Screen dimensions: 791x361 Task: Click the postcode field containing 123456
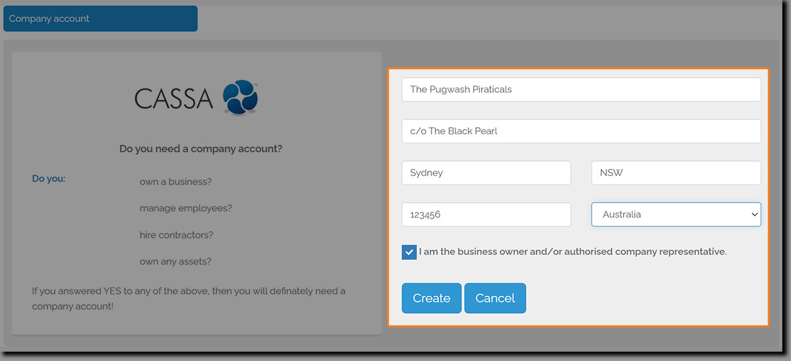tap(486, 214)
